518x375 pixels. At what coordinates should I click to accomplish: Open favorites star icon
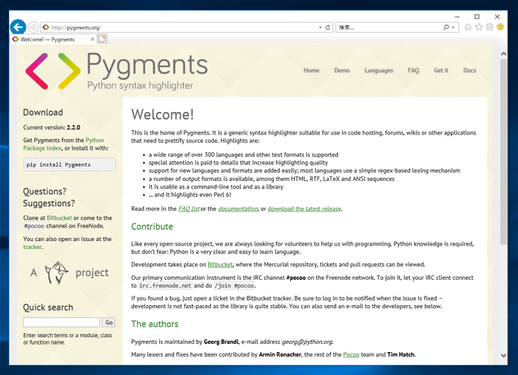478,27
